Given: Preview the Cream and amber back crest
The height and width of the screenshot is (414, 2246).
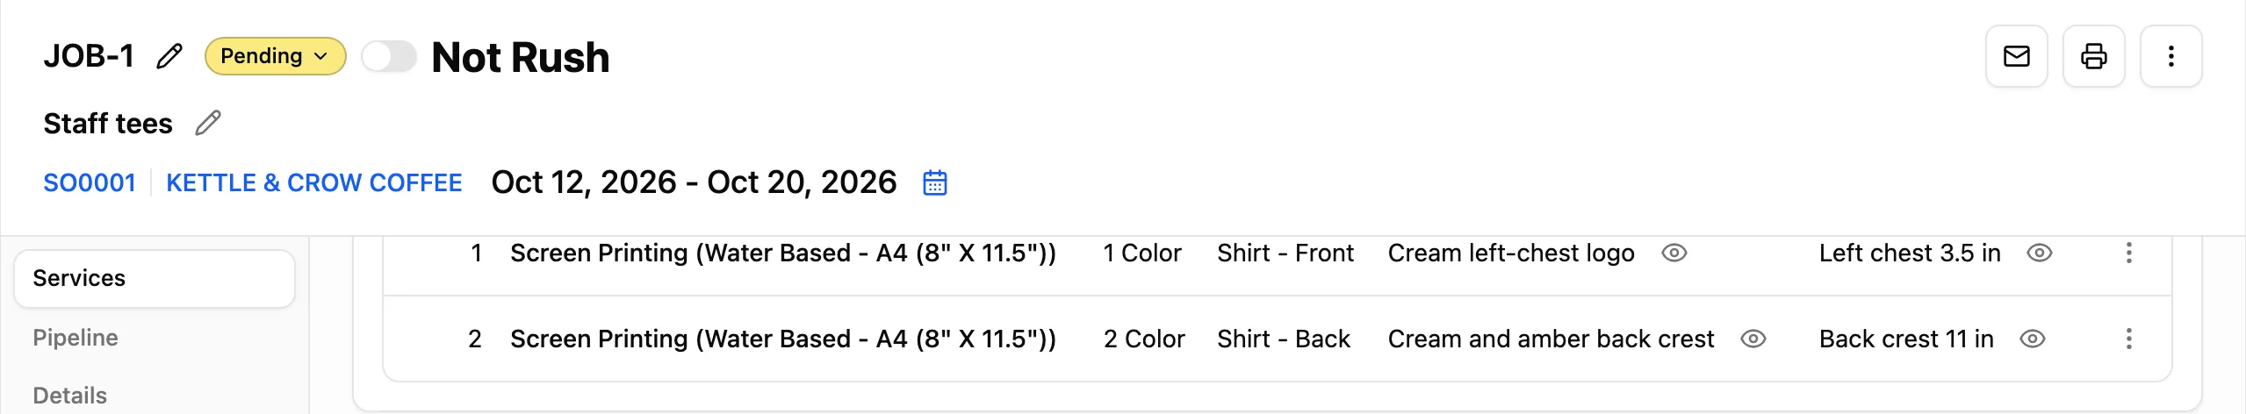Looking at the screenshot, I should (x=1753, y=339).
